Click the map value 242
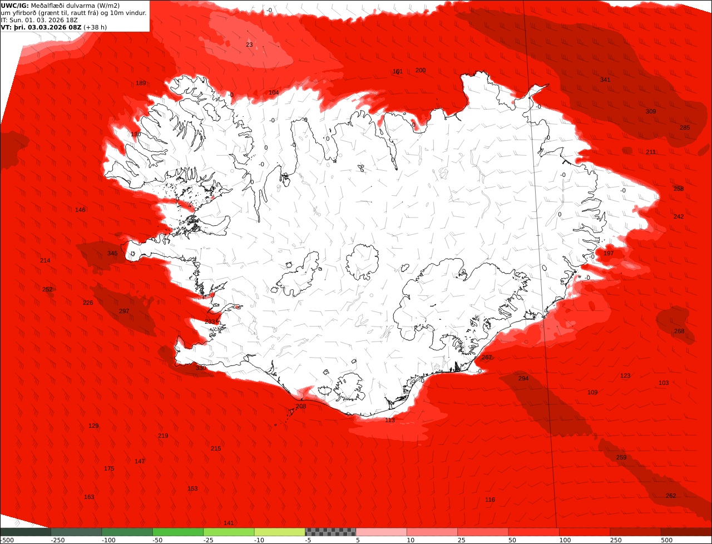The height and width of the screenshot is (544, 712). [x=679, y=216]
